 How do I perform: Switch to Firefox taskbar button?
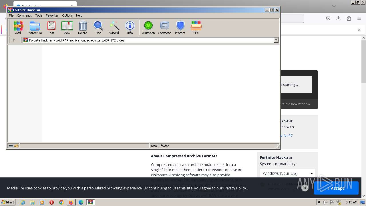[x=71, y=202]
